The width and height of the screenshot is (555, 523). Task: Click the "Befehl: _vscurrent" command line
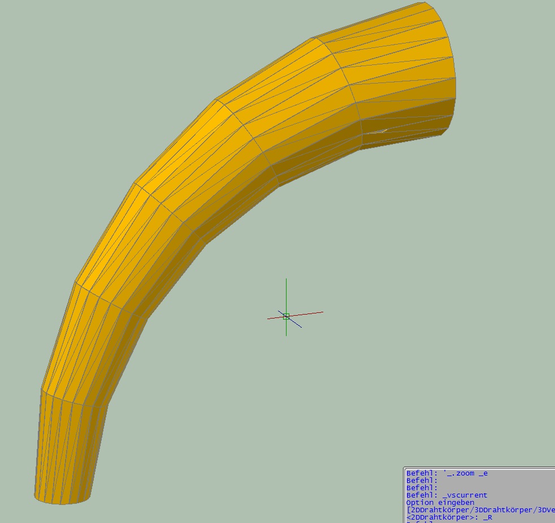point(446,495)
